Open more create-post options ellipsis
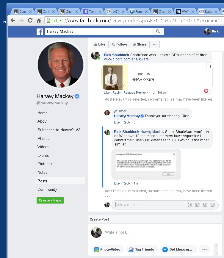 (x=205, y=249)
